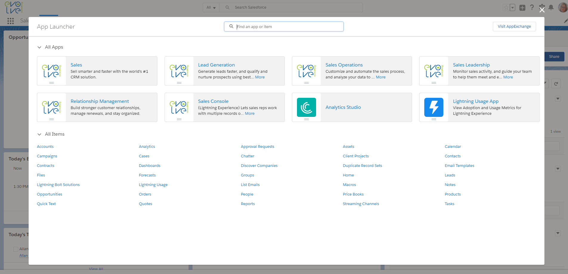This screenshot has height=274, width=568.
Task: Check the checkbox beside Allan's task
Action: pos(16,249)
